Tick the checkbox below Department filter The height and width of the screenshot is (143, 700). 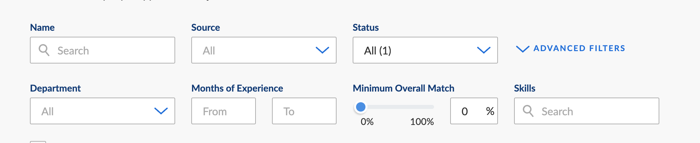[38, 142]
